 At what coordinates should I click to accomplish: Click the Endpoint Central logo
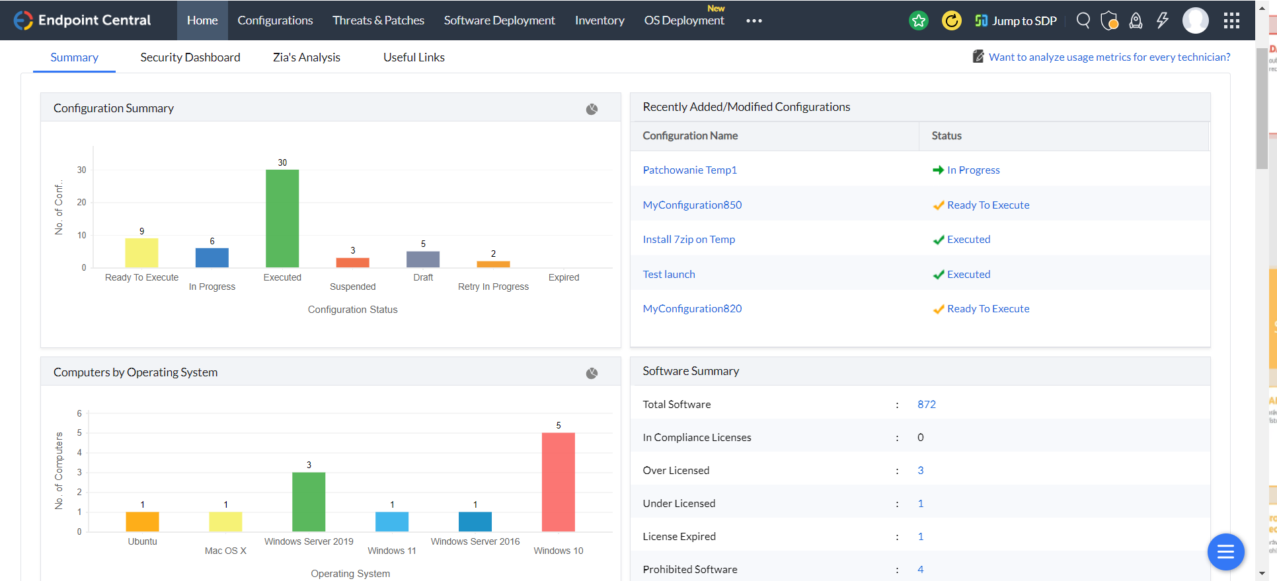click(83, 20)
